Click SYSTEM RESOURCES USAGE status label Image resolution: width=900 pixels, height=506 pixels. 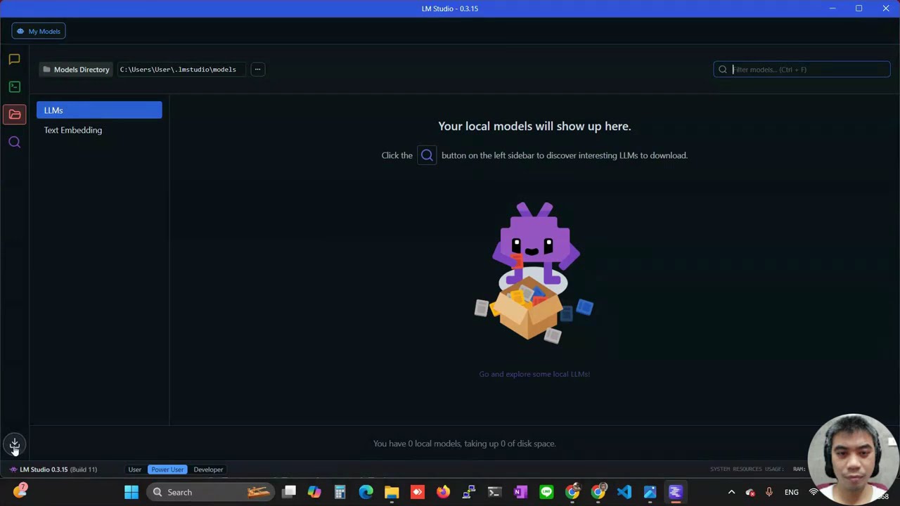point(747,469)
